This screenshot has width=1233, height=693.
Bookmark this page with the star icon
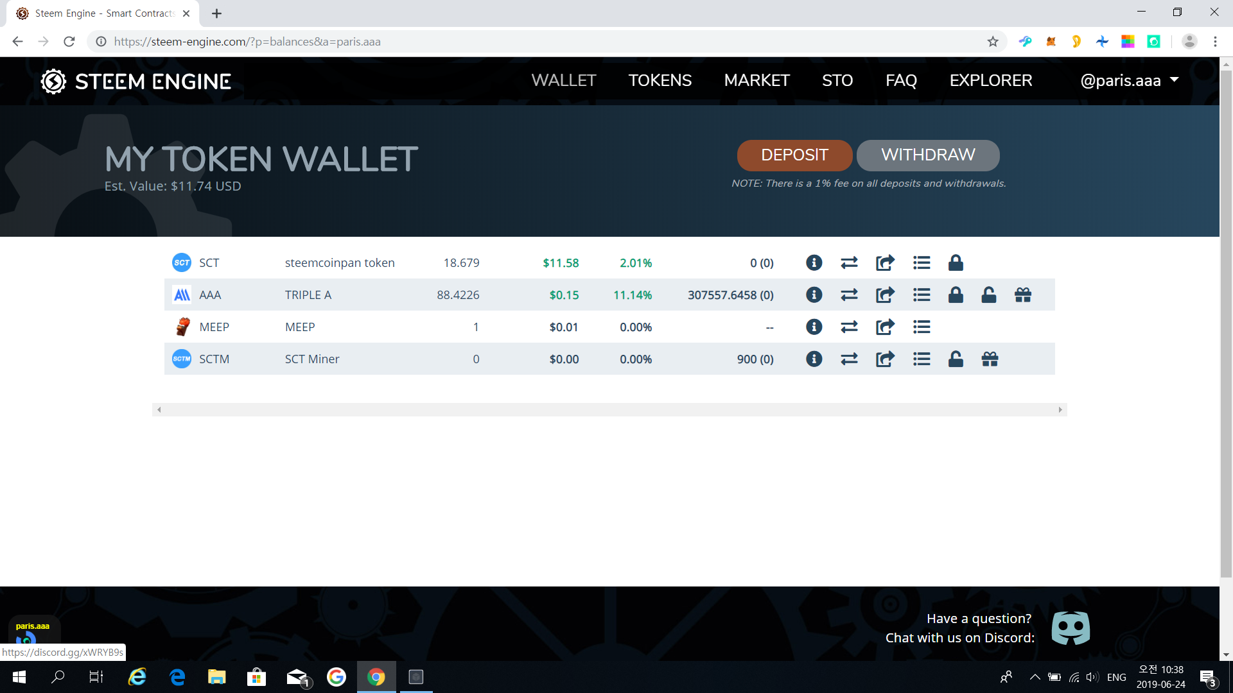tap(993, 42)
